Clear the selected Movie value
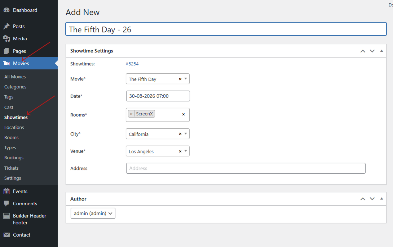 pos(180,79)
